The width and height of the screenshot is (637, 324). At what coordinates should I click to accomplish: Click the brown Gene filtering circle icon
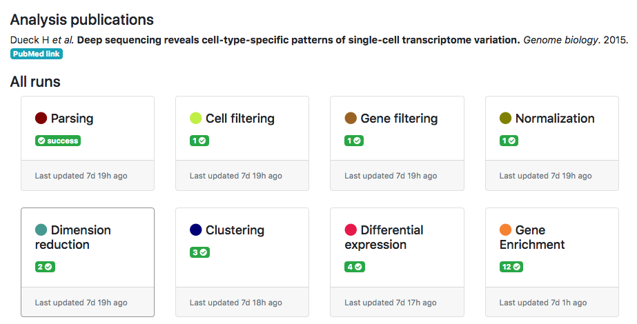click(351, 119)
